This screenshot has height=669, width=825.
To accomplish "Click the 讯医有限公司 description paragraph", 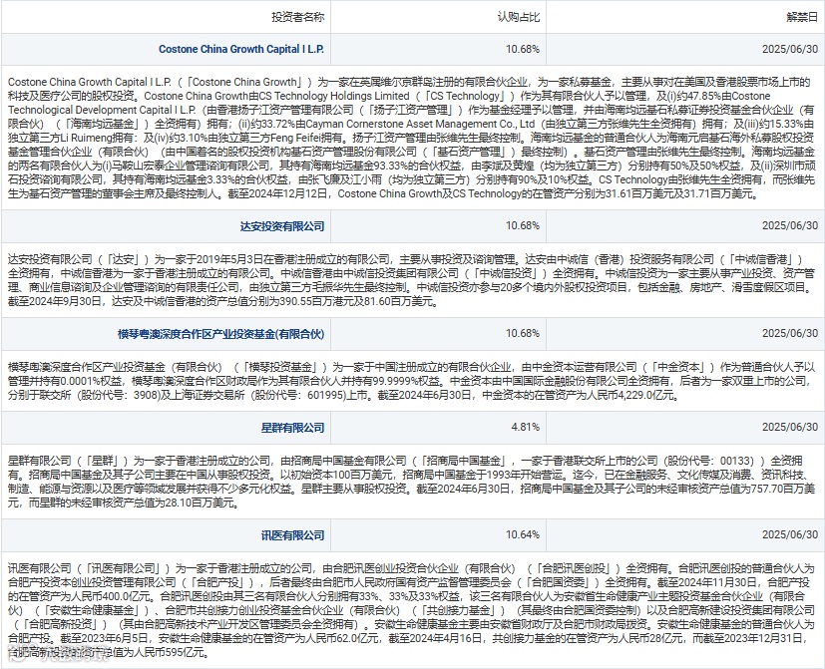I will tap(411, 610).
